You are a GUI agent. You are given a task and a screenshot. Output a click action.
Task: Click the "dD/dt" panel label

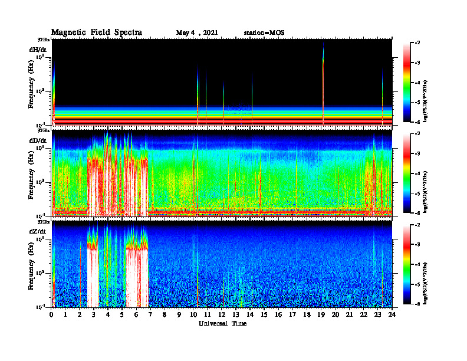click(x=38, y=140)
